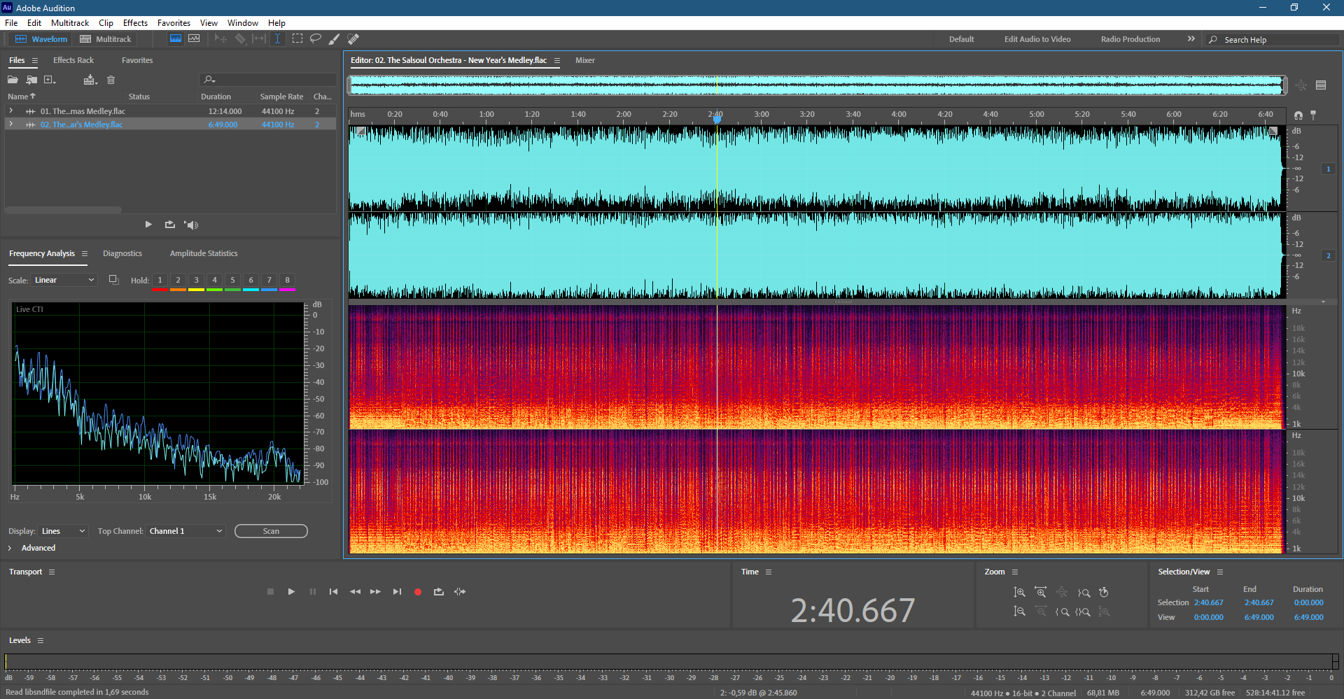Select Radio Production workspace
The image size is (1344, 699).
coord(1130,39)
